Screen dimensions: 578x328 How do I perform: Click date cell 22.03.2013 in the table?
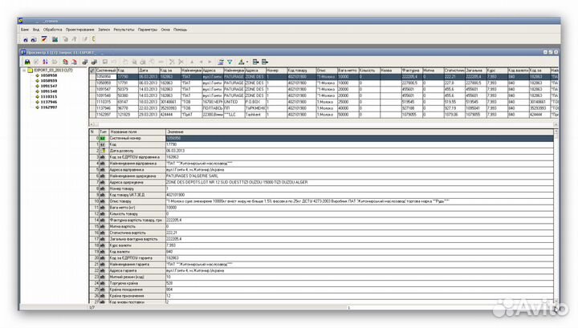(149, 108)
